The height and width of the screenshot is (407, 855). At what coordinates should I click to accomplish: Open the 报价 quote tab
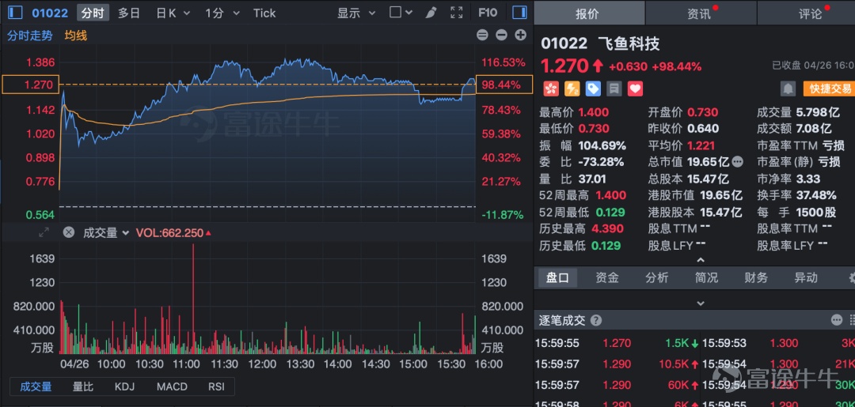(x=588, y=13)
